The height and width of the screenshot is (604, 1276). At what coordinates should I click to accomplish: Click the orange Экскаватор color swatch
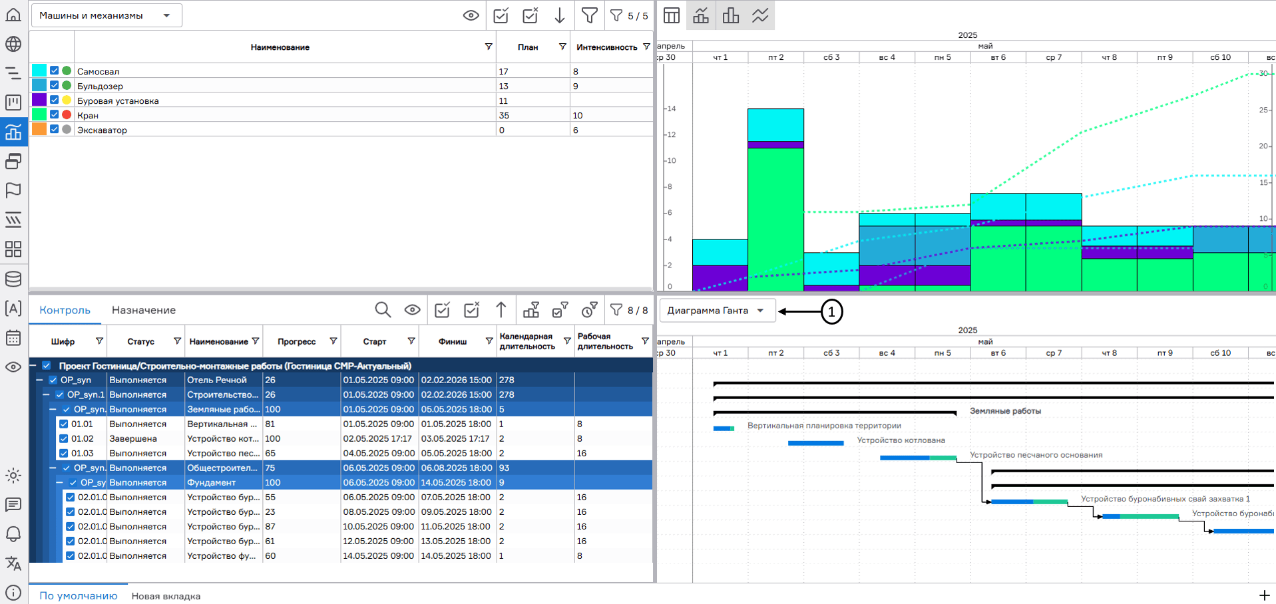tap(39, 129)
